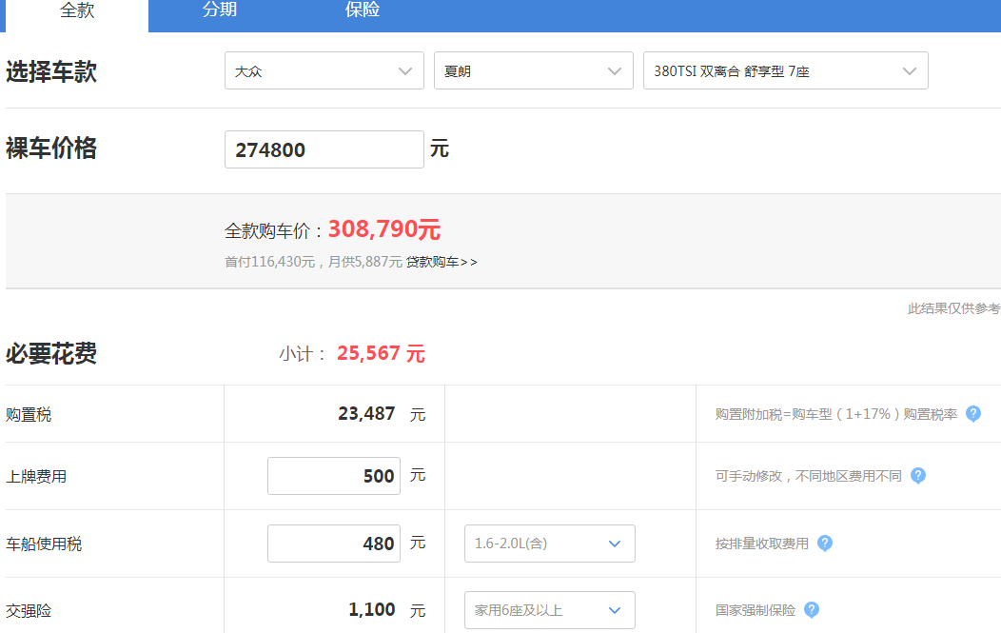This screenshot has width=1001, height=633.
Task: Open the 家用6座及以上 seat dropdown
Action: click(550, 610)
